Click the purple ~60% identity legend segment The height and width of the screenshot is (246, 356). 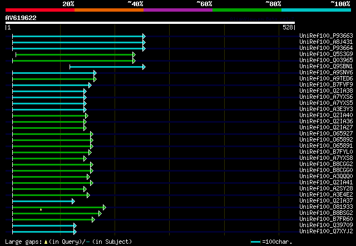(x=178, y=10)
